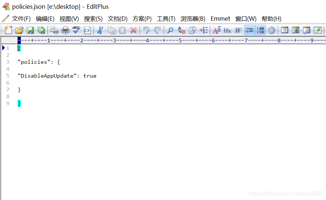Open the 搜索(S) menu
326x200 pixels.
(x=93, y=19)
